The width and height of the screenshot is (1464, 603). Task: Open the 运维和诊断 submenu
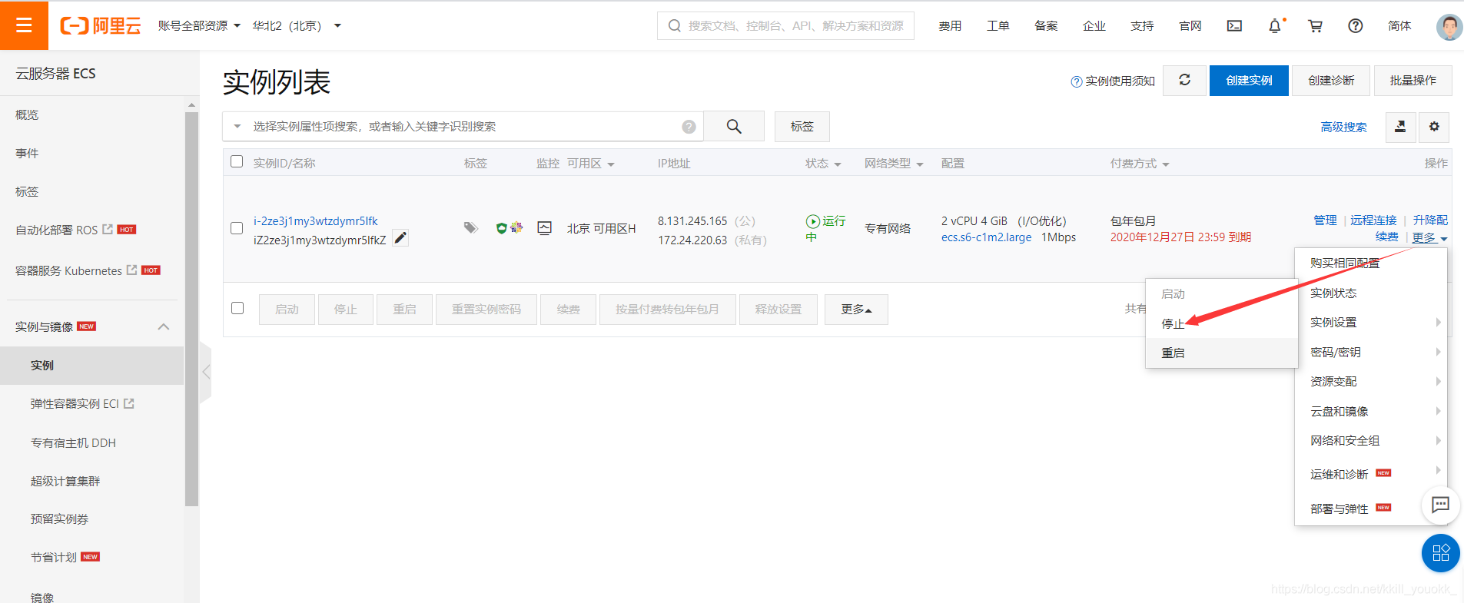(x=1371, y=474)
